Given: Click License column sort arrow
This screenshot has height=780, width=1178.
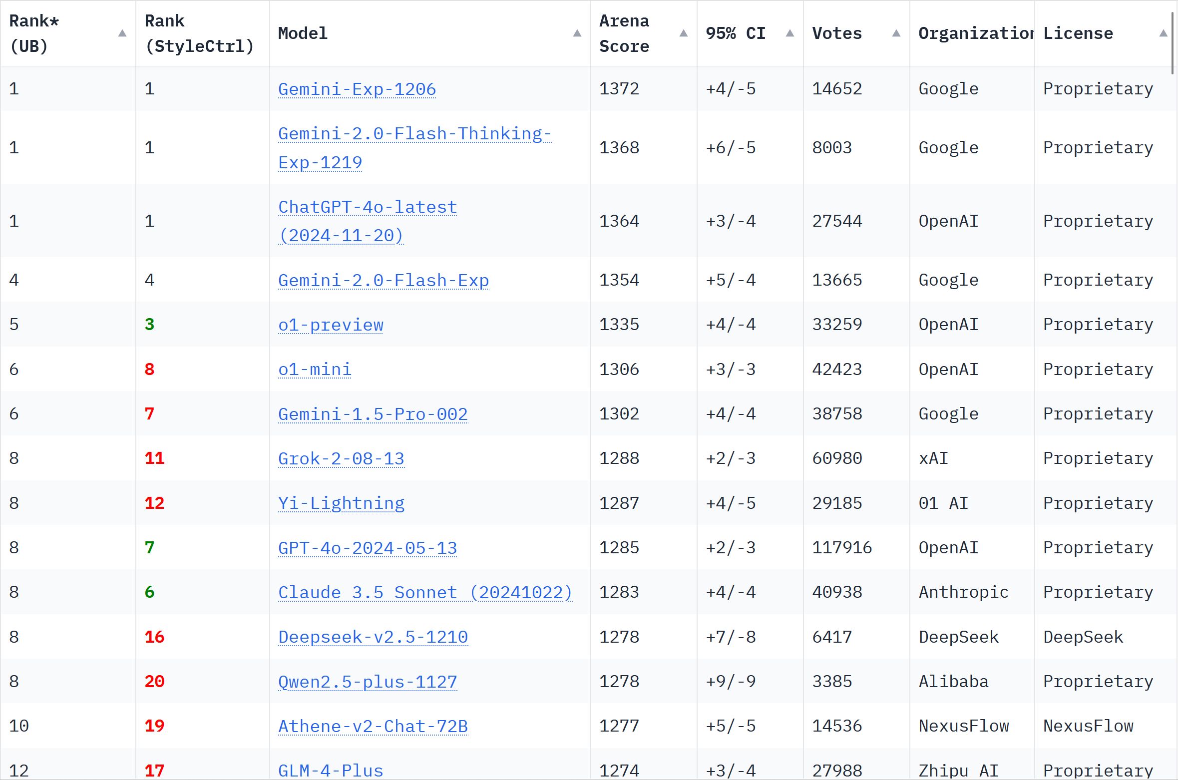Looking at the screenshot, I should pyautogui.click(x=1164, y=33).
